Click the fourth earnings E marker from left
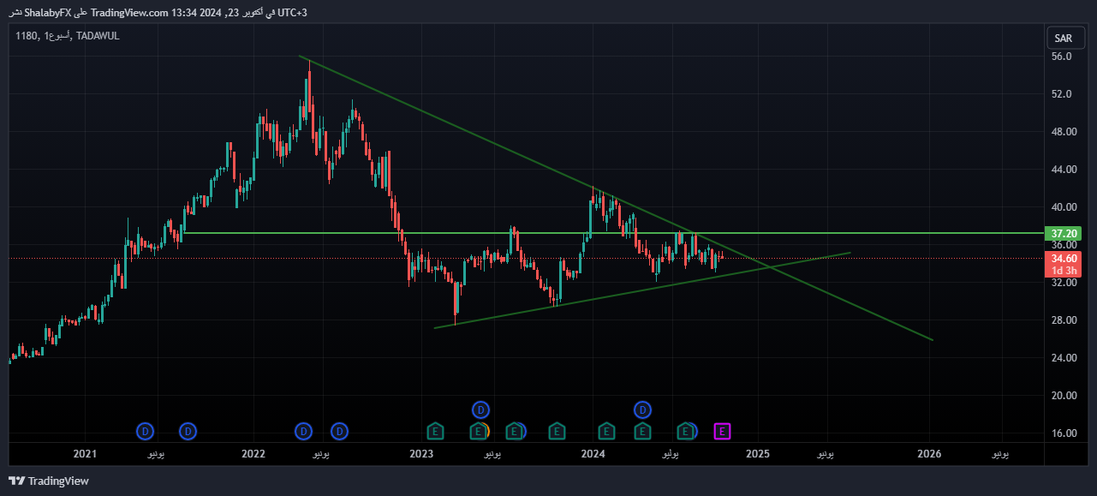 tap(557, 431)
